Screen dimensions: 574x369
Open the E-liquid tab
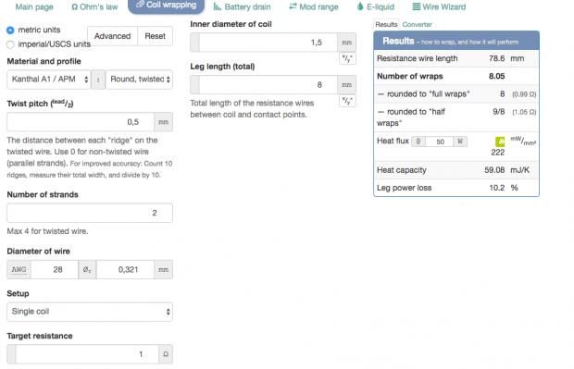click(x=375, y=7)
